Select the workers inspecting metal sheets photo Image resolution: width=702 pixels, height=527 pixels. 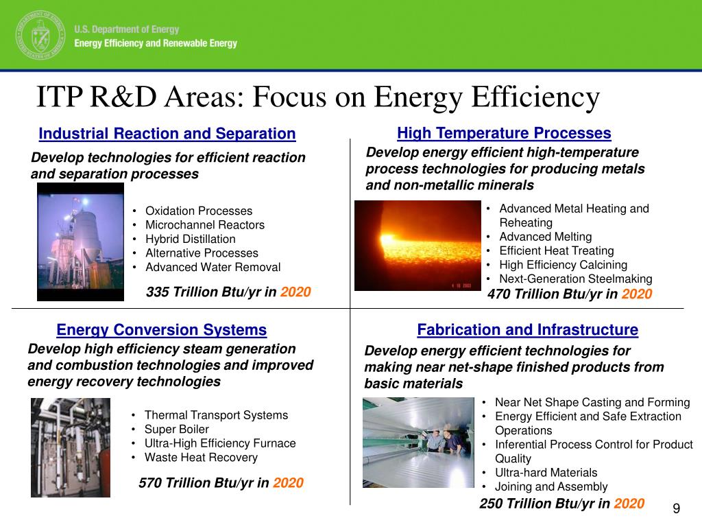pyautogui.click(x=418, y=443)
